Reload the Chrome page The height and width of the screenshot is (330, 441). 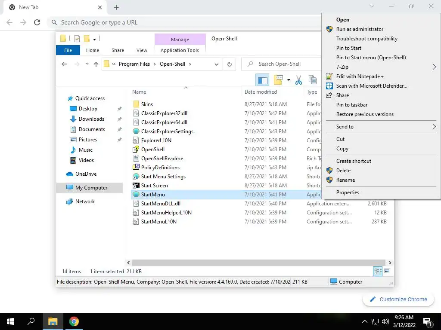click(x=37, y=22)
